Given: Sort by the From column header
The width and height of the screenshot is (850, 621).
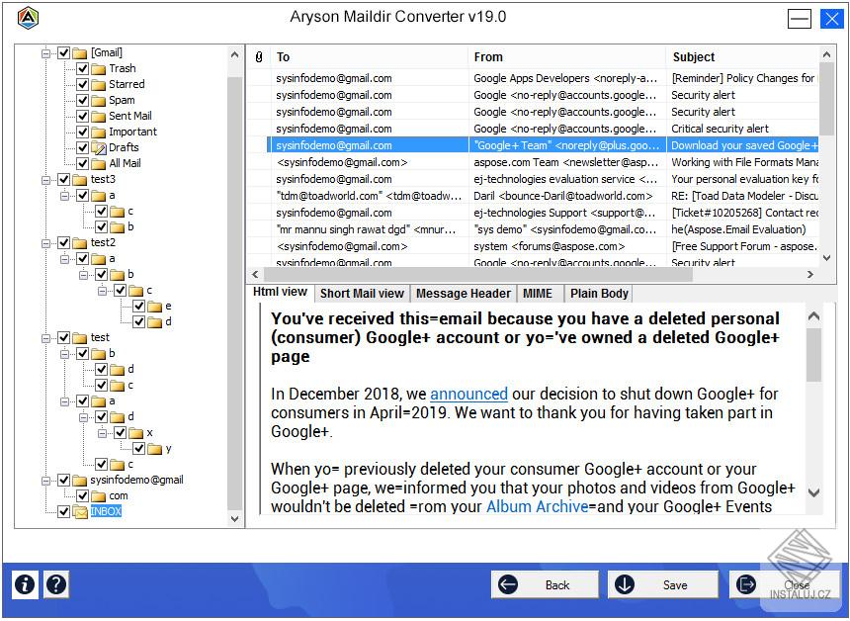Looking at the screenshot, I should click(567, 57).
